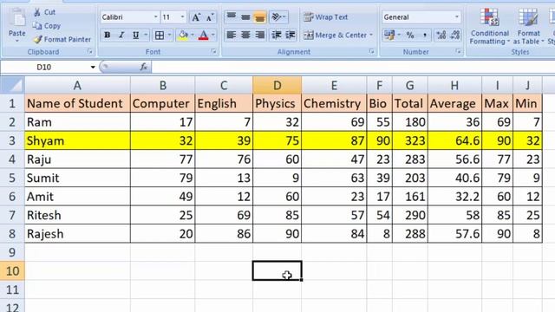The image size is (555, 312).
Task: Set Middle Align vertical alignment
Action: 245,17
